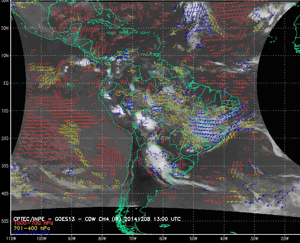The width and height of the screenshot is (300, 243).
Task: Click the EQ latitude axis label
Action: pyautogui.click(x=6, y=83)
